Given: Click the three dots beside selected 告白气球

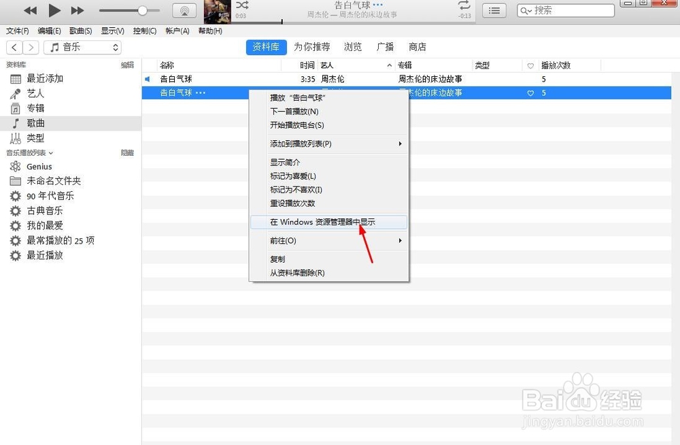Looking at the screenshot, I should tap(201, 93).
